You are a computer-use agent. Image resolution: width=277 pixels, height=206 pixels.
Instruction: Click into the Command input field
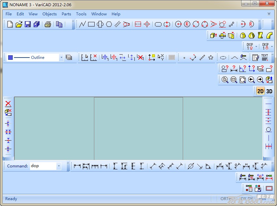click(42, 166)
